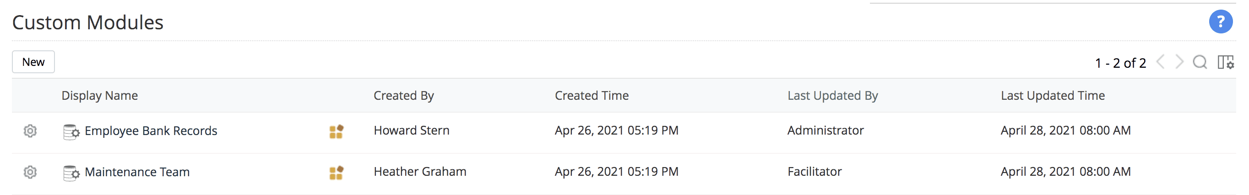Open the help question mark icon
1249x195 pixels.
click(x=1221, y=22)
